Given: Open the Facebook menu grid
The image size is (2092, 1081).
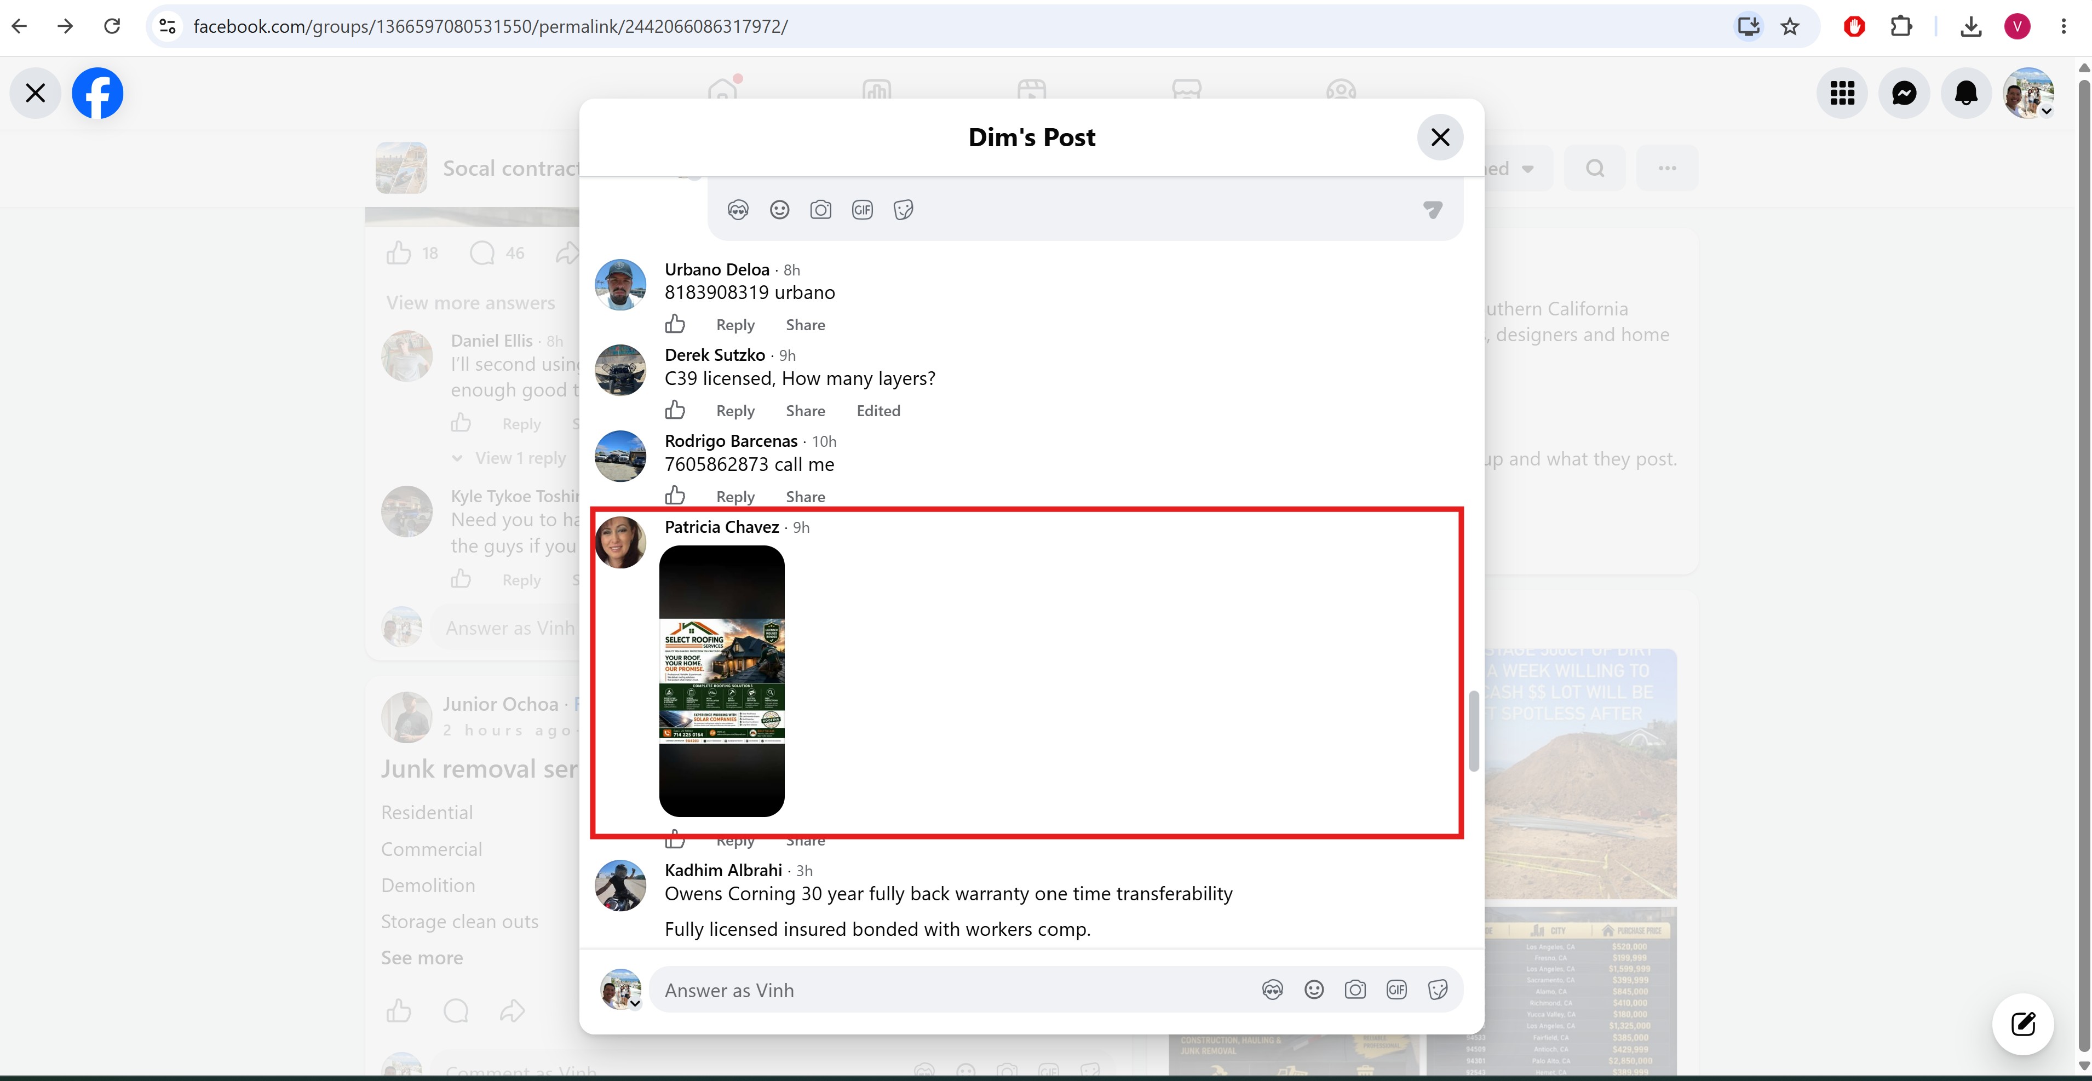Looking at the screenshot, I should point(1842,94).
